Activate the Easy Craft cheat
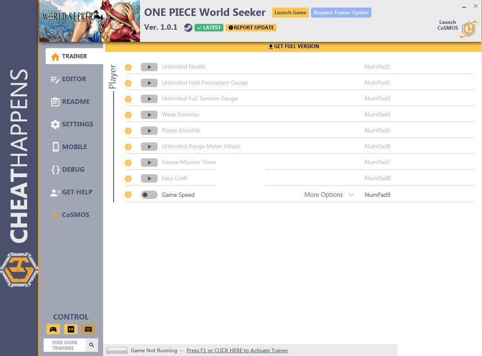 (x=149, y=178)
